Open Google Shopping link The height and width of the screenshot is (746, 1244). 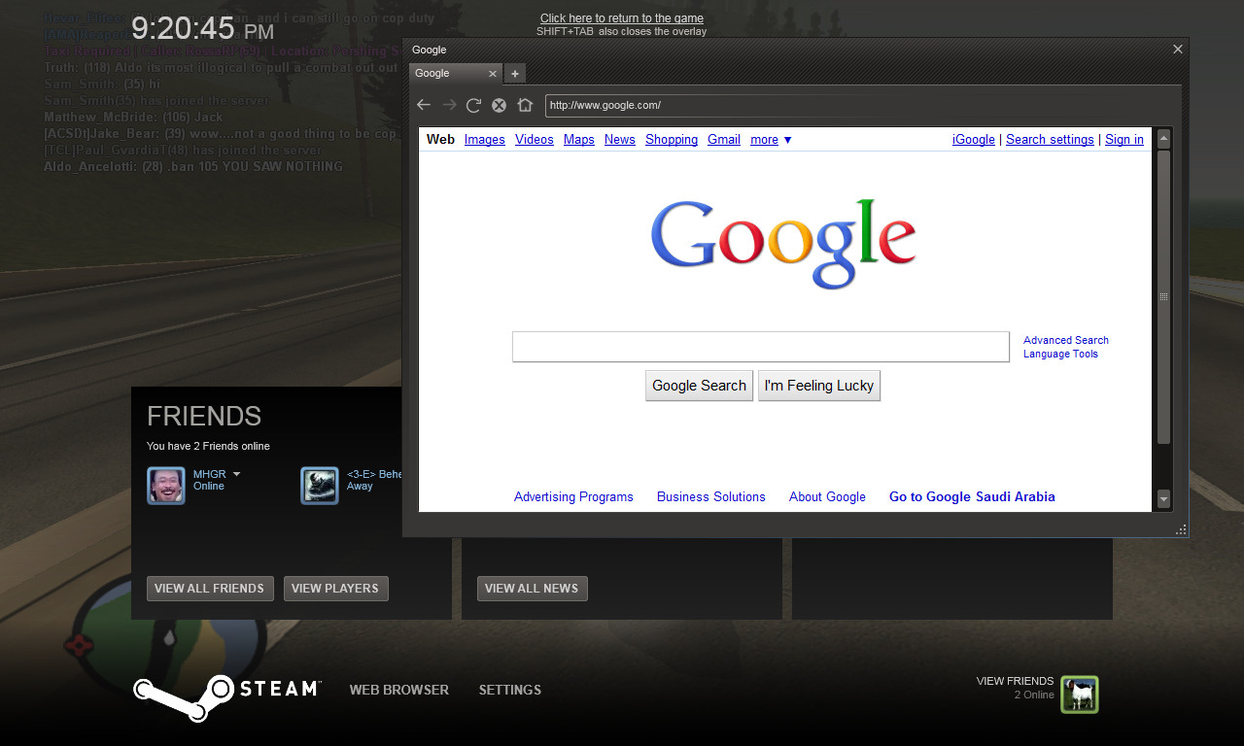672,140
